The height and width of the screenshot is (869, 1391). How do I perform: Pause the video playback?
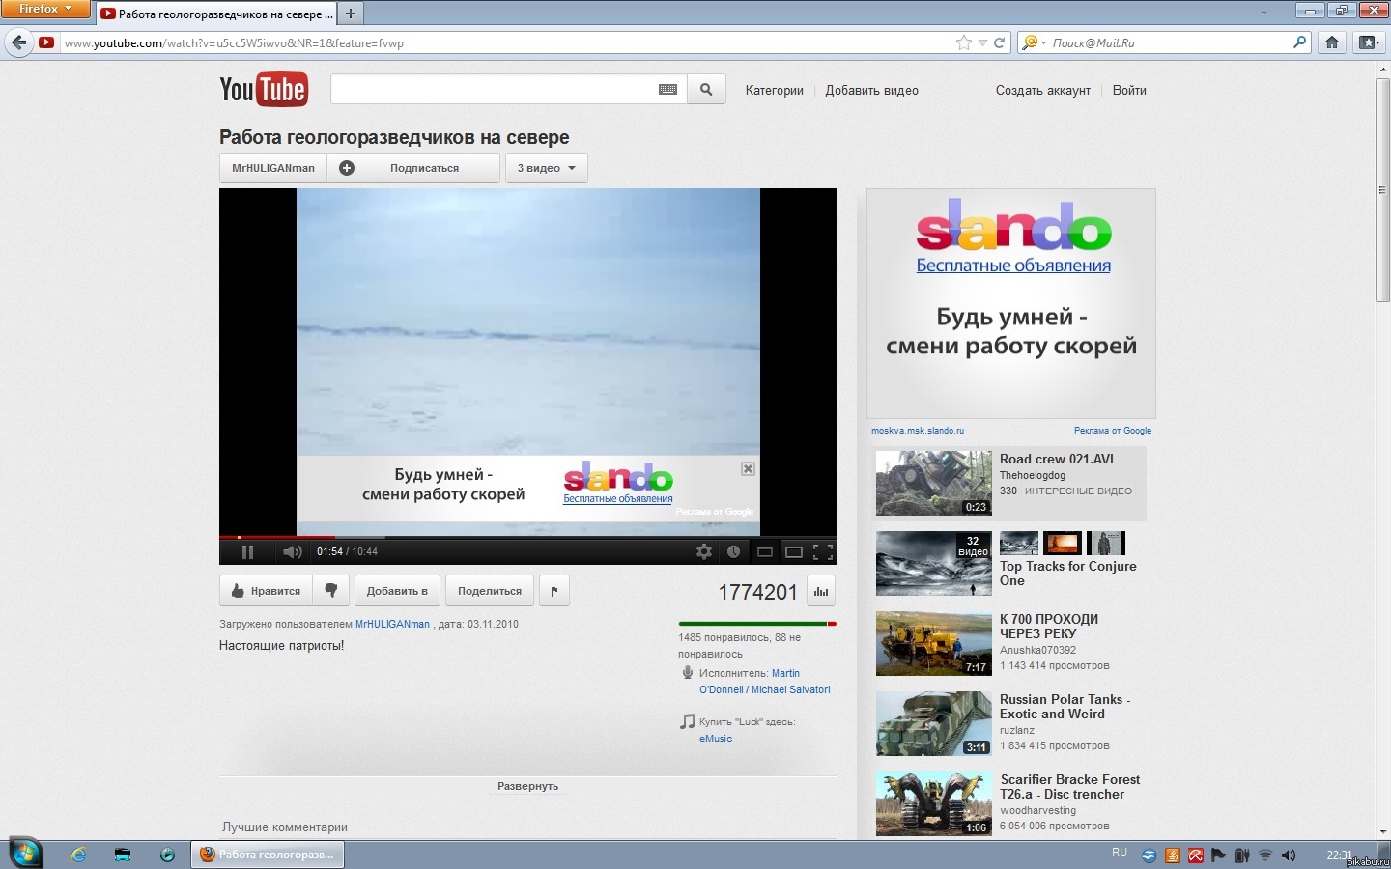pyautogui.click(x=247, y=551)
